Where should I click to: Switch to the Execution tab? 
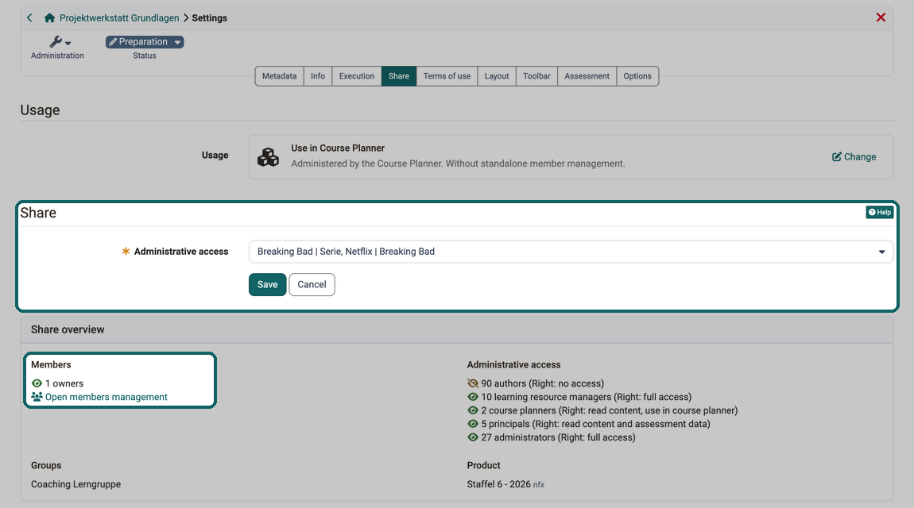(x=357, y=76)
